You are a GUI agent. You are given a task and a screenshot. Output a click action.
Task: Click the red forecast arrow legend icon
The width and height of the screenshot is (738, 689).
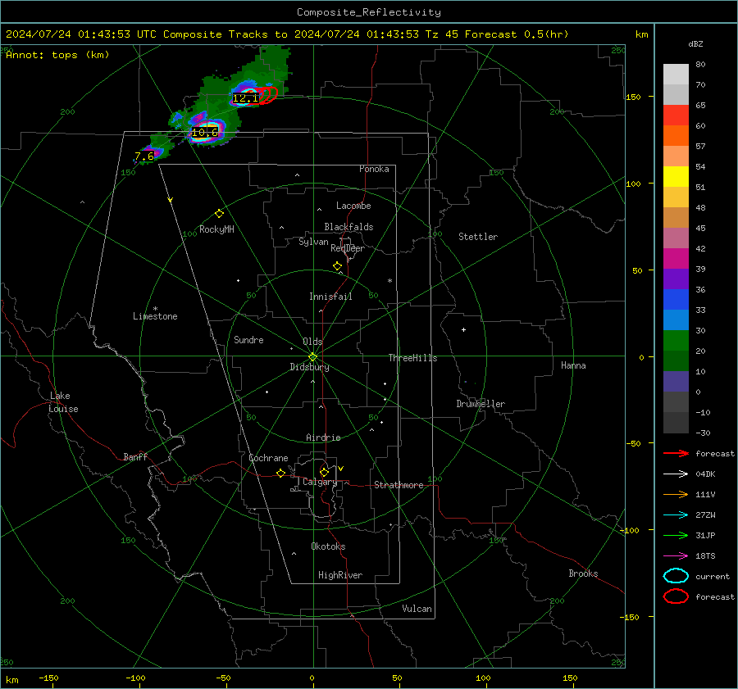(x=676, y=453)
